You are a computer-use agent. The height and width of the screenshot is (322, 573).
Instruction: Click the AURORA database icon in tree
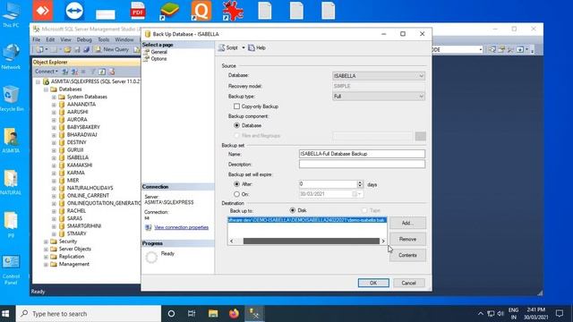62,119
